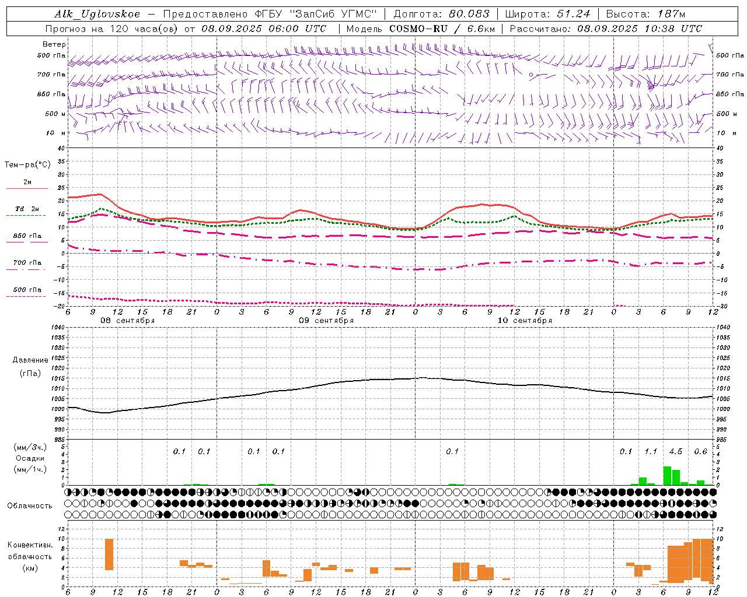Click the Облачность panel label

30,505
